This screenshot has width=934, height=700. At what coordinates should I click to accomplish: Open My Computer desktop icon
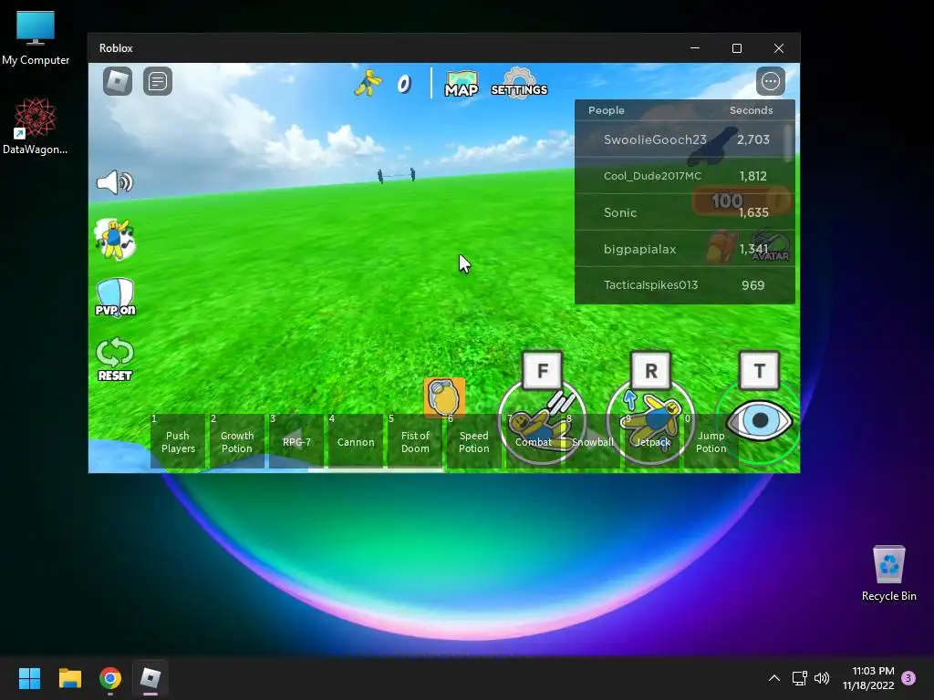[36, 37]
